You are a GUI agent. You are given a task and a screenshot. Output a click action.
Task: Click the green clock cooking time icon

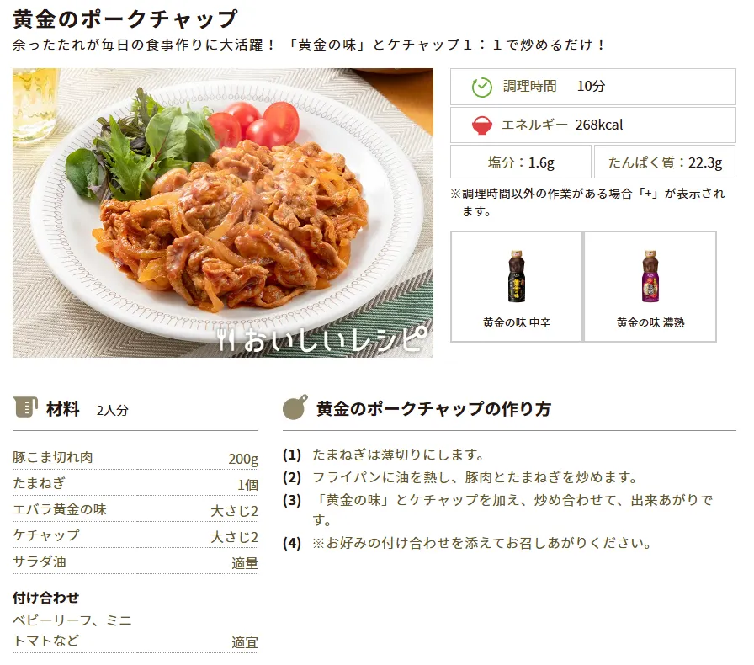(x=482, y=87)
